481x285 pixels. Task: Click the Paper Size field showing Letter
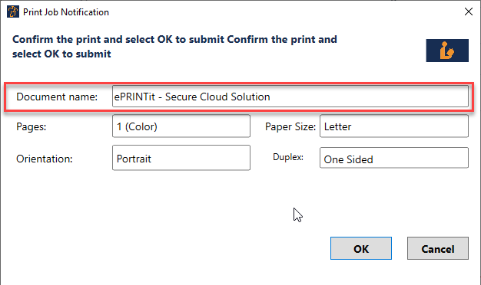pyautogui.click(x=394, y=126)
